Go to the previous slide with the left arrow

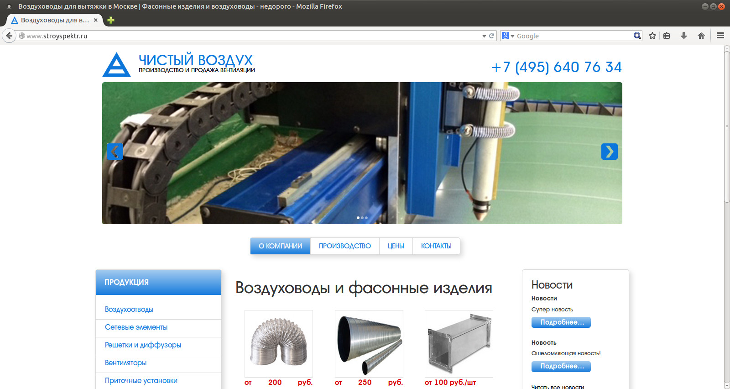(115, 152)
